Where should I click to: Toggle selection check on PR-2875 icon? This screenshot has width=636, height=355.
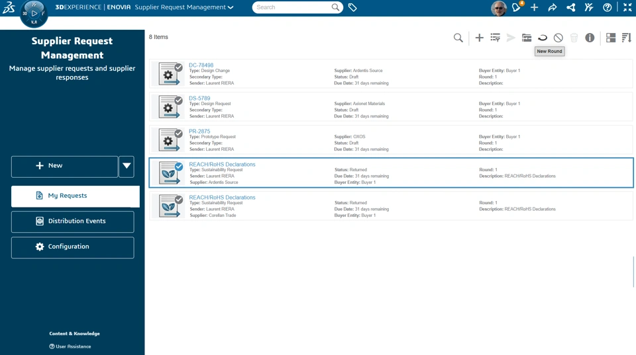tap(178, 134)
